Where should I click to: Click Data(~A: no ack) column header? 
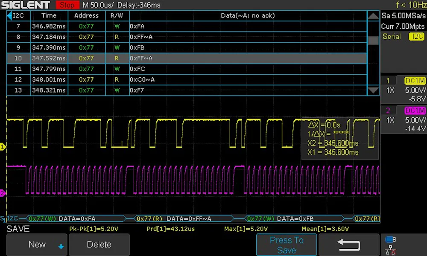pyautogui.click(x=248, y=15)
